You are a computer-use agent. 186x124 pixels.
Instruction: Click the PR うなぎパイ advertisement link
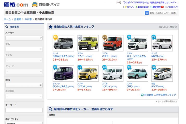[150, 3]
